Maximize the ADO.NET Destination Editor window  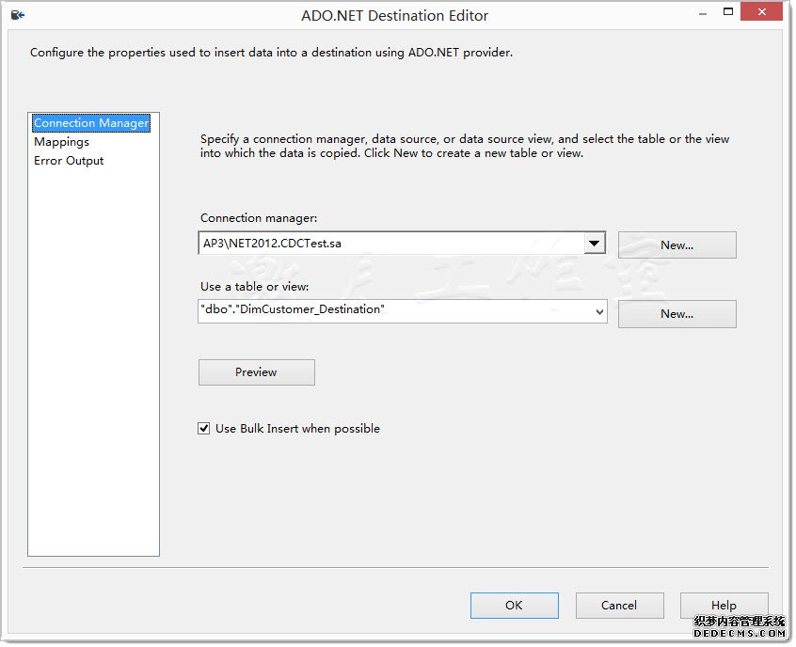[727, 12]
